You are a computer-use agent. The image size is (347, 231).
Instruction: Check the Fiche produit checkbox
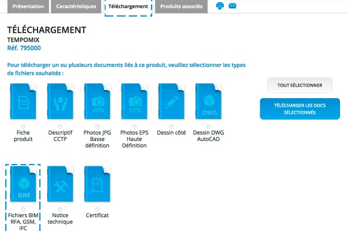coord(23,126)
